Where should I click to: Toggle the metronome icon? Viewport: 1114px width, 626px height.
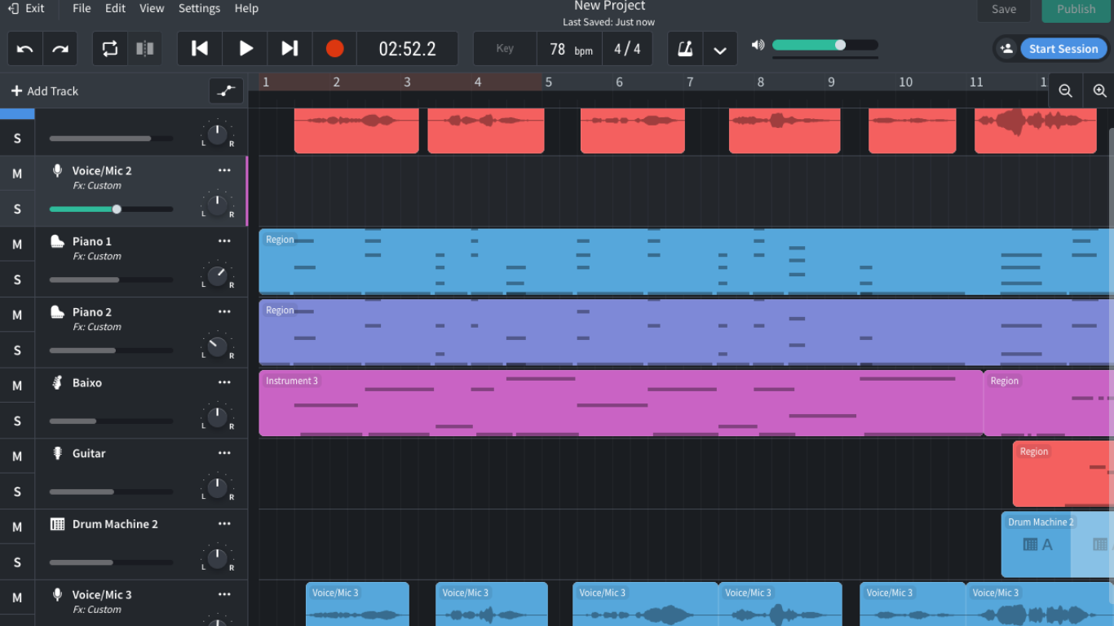click(x=685, y=49)
